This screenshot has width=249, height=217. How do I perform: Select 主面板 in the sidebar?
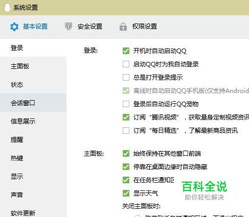33,66
